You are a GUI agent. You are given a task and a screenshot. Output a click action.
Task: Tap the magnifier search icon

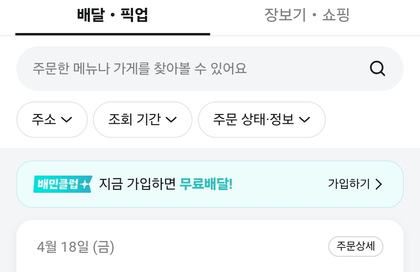pyautogui.click(x=377, y=68)
